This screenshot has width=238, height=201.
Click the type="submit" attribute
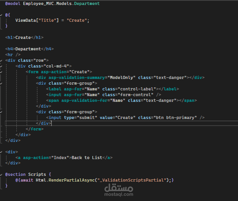click(x=80, y=117)
